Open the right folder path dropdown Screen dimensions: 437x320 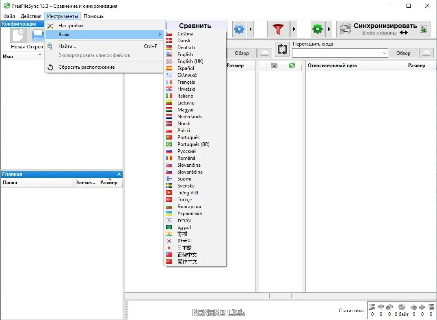(384, 53)
